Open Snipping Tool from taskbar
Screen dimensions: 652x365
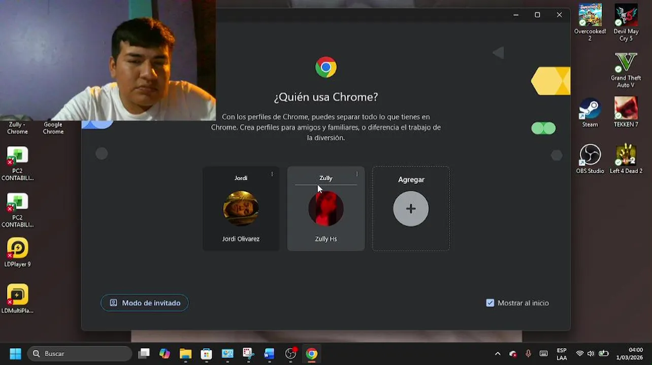pos(248,353)
